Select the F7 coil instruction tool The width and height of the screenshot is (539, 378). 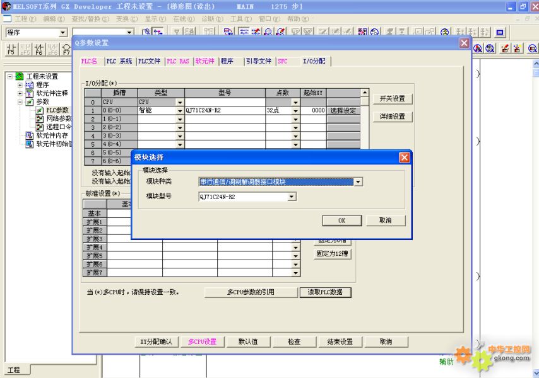pyautogui.click(x=66, y=49)
